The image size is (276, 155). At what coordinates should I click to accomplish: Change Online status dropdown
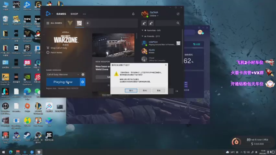coord(154,15)
